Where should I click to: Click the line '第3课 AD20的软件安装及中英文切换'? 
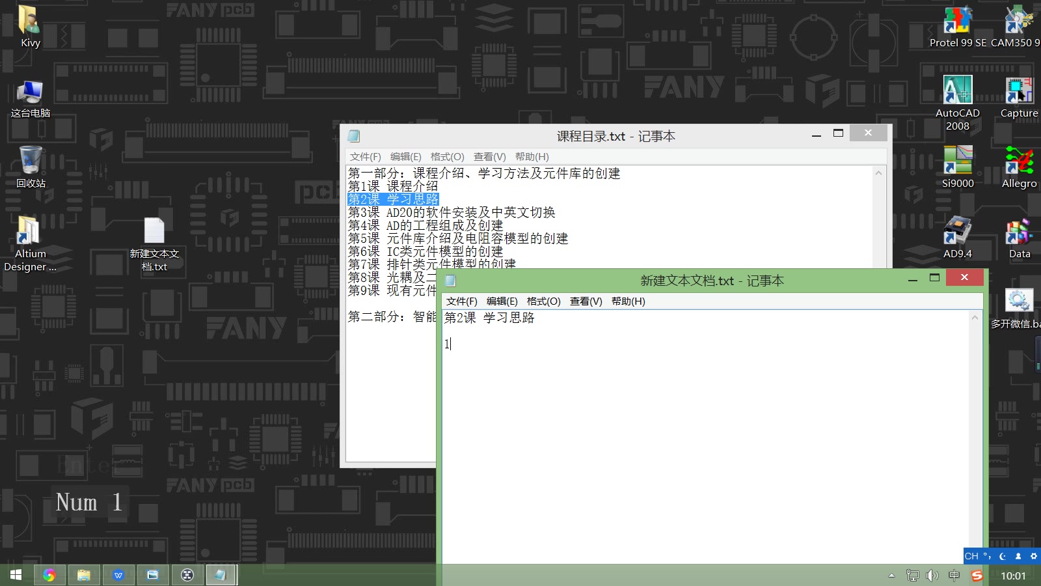click(452, 212)
